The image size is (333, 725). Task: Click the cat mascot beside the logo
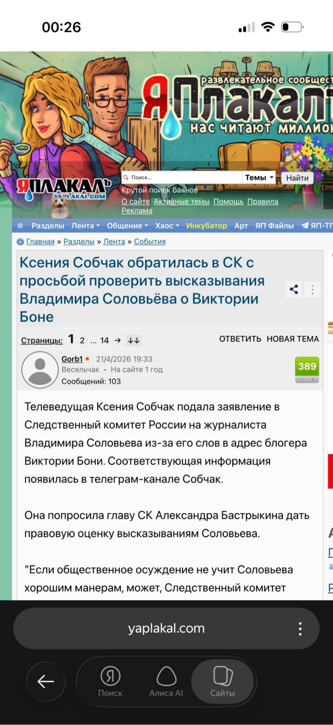60,208
